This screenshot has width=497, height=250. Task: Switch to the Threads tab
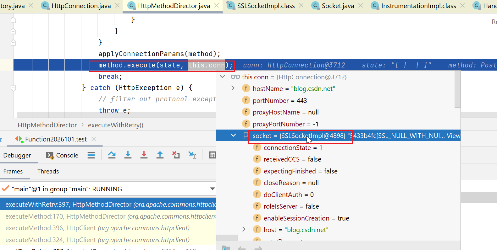(48, 171)
